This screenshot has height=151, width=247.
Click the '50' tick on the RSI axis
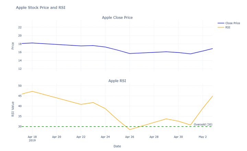pyautogui.click(x=19, y=86)
